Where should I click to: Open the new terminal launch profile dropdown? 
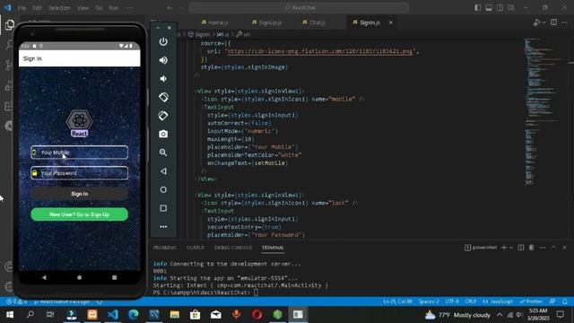pyautogui.click(x=511, y=248)
